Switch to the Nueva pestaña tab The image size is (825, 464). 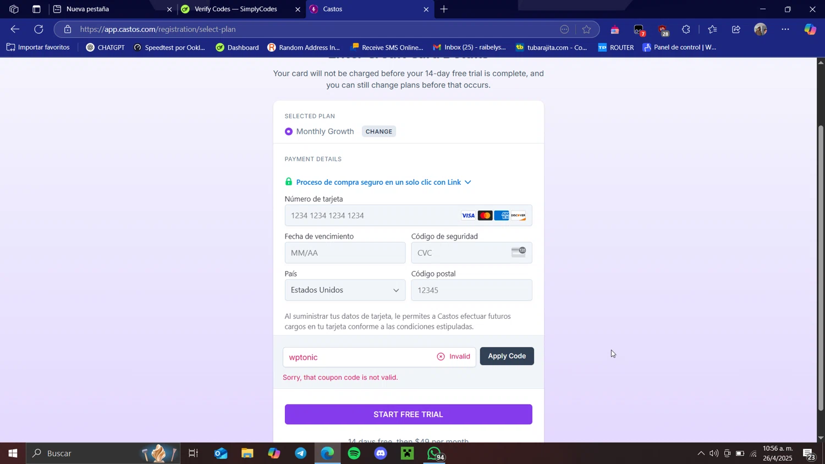pyautogui.click(x=113, y=9)
